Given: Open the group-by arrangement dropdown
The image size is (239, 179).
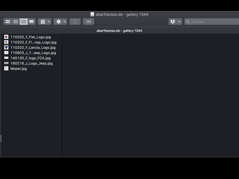Looking at the screenshot, I should [45, 22].
